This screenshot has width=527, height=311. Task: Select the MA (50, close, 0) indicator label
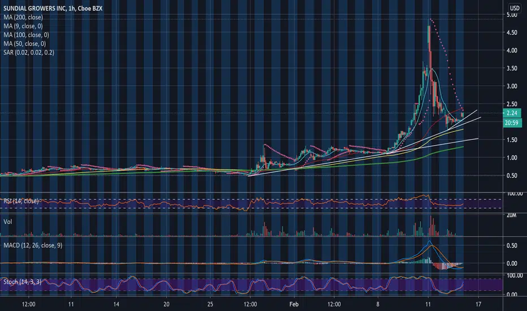click(x=24, y=44)
